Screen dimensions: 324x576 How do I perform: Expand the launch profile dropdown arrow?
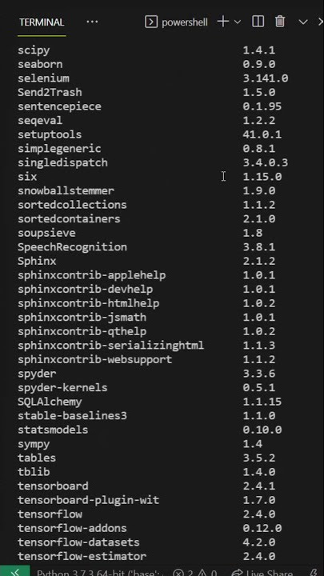pyautogui.click(x=238, y=22)
